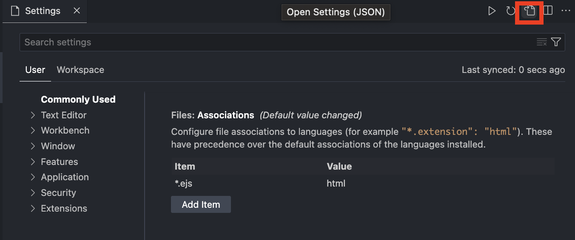Close the Settings editor tab
Image resolution: width=575 pixels, height=240 pixels.
pyautogui.click(x=77, y=11)
